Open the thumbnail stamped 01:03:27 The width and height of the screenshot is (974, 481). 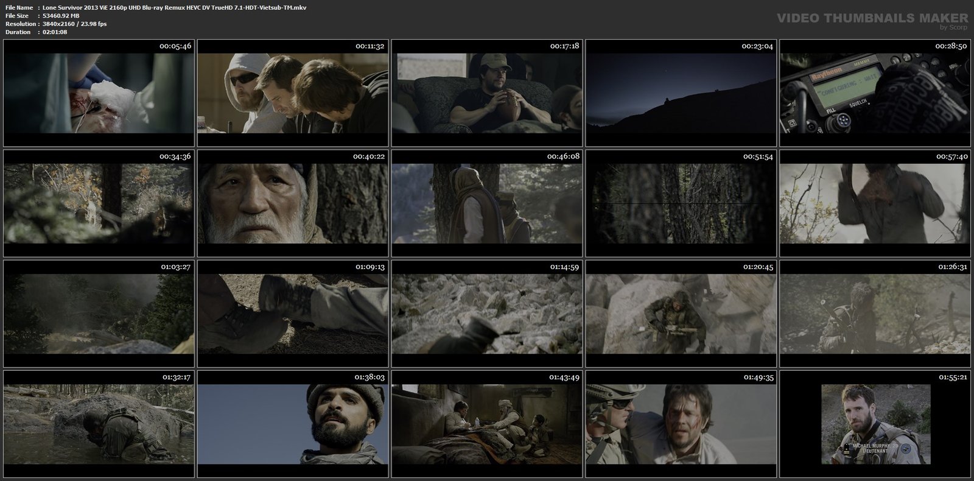(99, 314)
